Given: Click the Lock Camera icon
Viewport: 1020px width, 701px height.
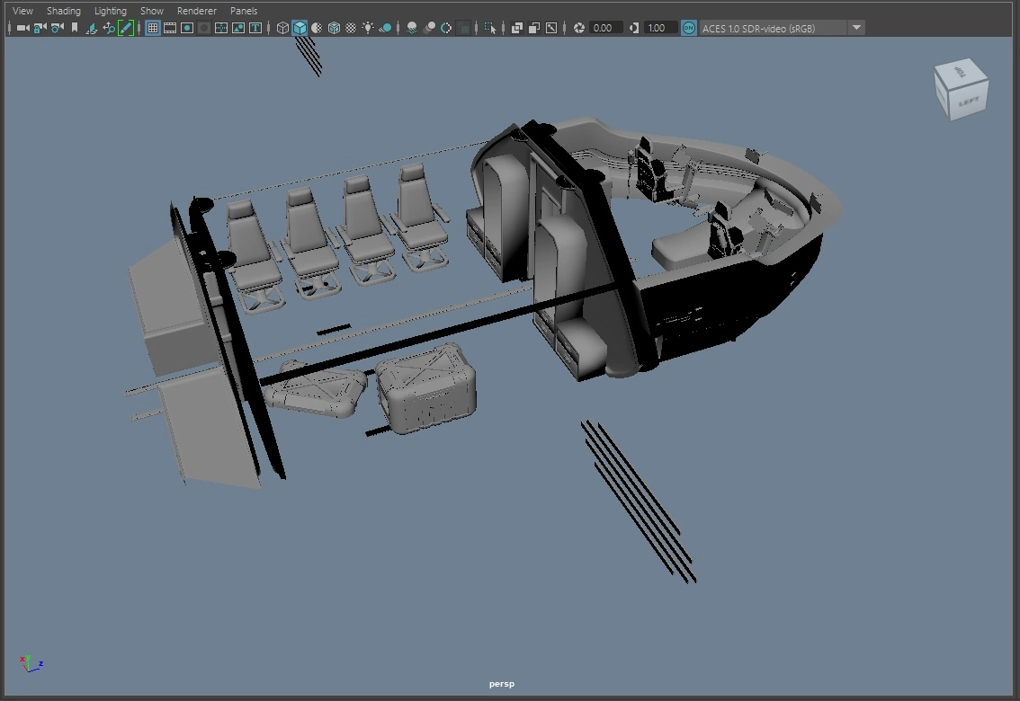Looking at the screenshot, I should click(x=40, y=28).
